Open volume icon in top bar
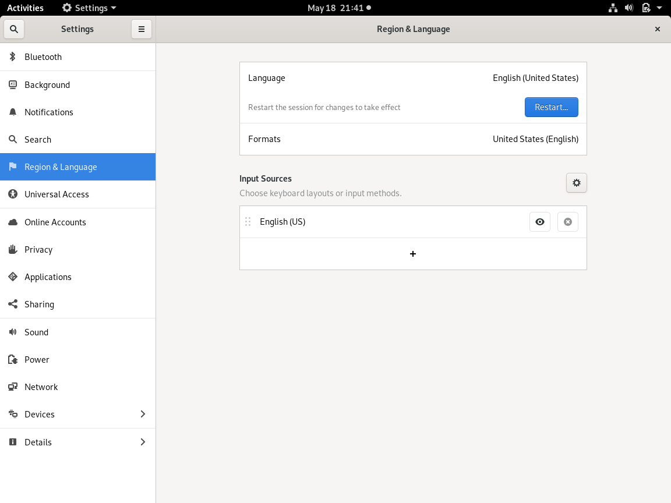This screenshot has height=503, width=671. [629, 8]
